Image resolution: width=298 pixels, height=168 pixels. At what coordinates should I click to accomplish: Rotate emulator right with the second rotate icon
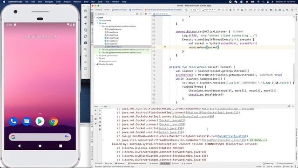(86, 36)
